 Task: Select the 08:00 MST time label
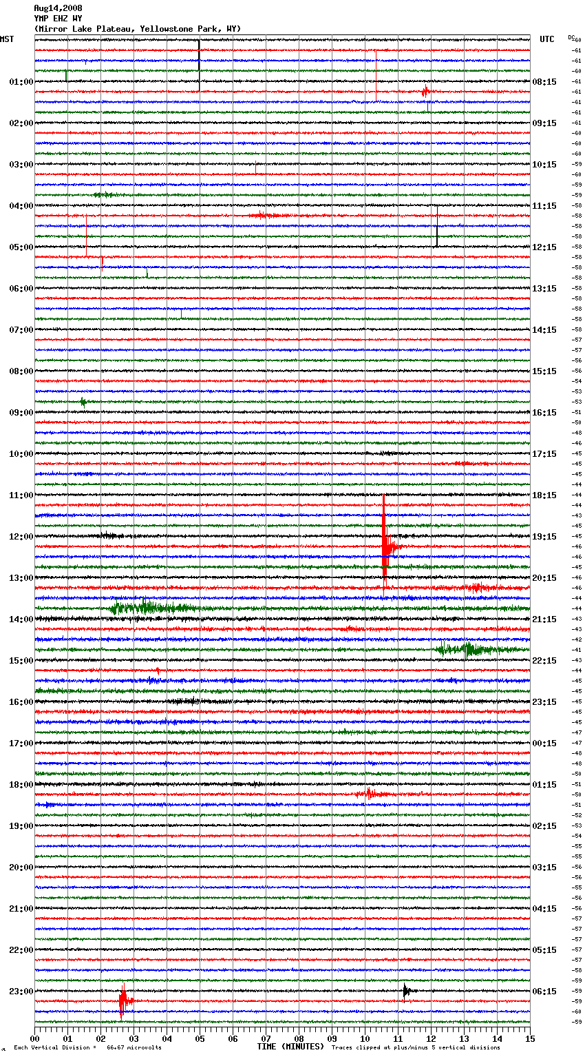click(21, 371)
